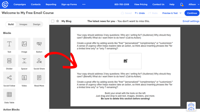Open the Email settings link
Image resolution: width=200 pixels, height=112 pixels.
[x=191, y=21]
